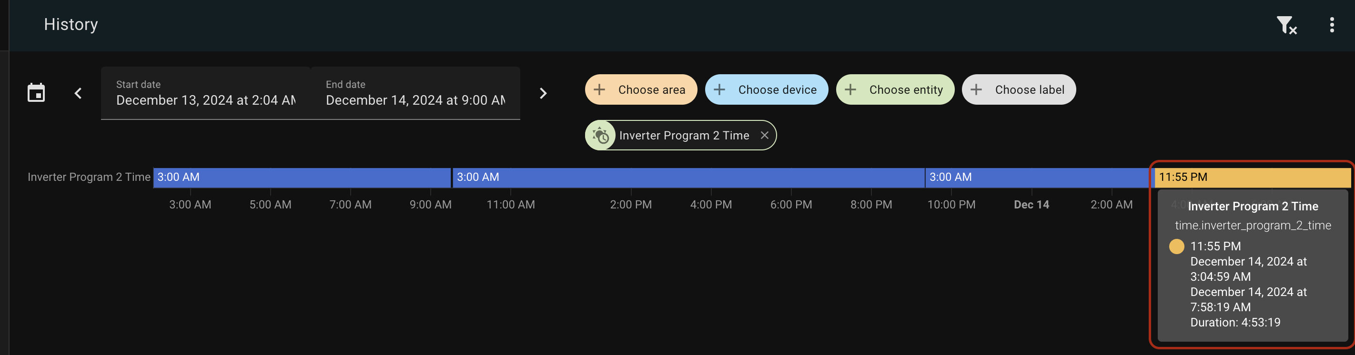Click the alarm clock icon on the entity chip
The height and width of the screenshot is (355, 1355).
601,135
